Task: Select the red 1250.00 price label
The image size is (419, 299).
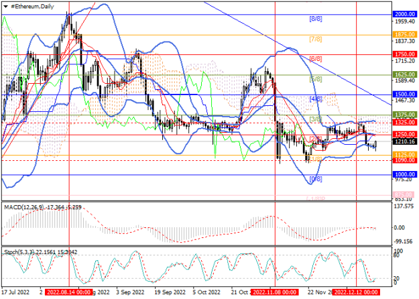Action: coord(405,134)
